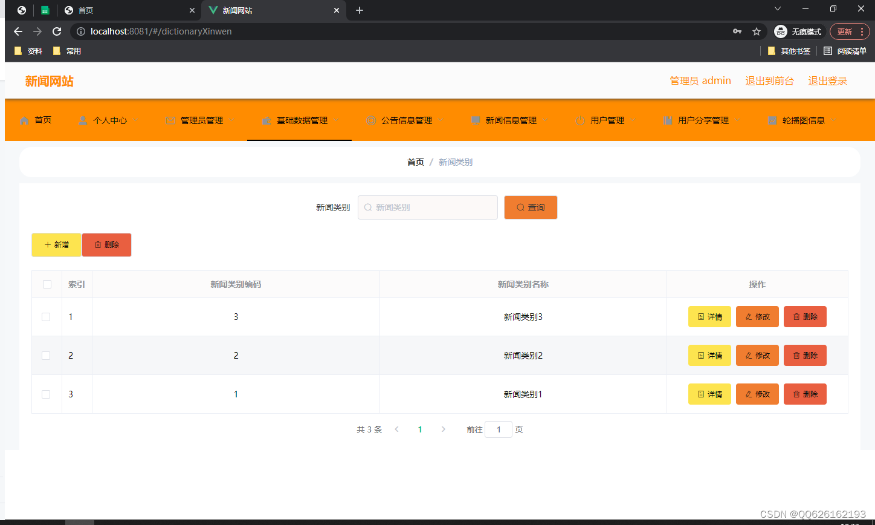Click the 管理员 admin label

[700, 81]
